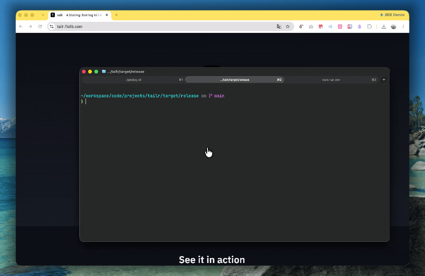Open the red square extension icon

[321, 26]
